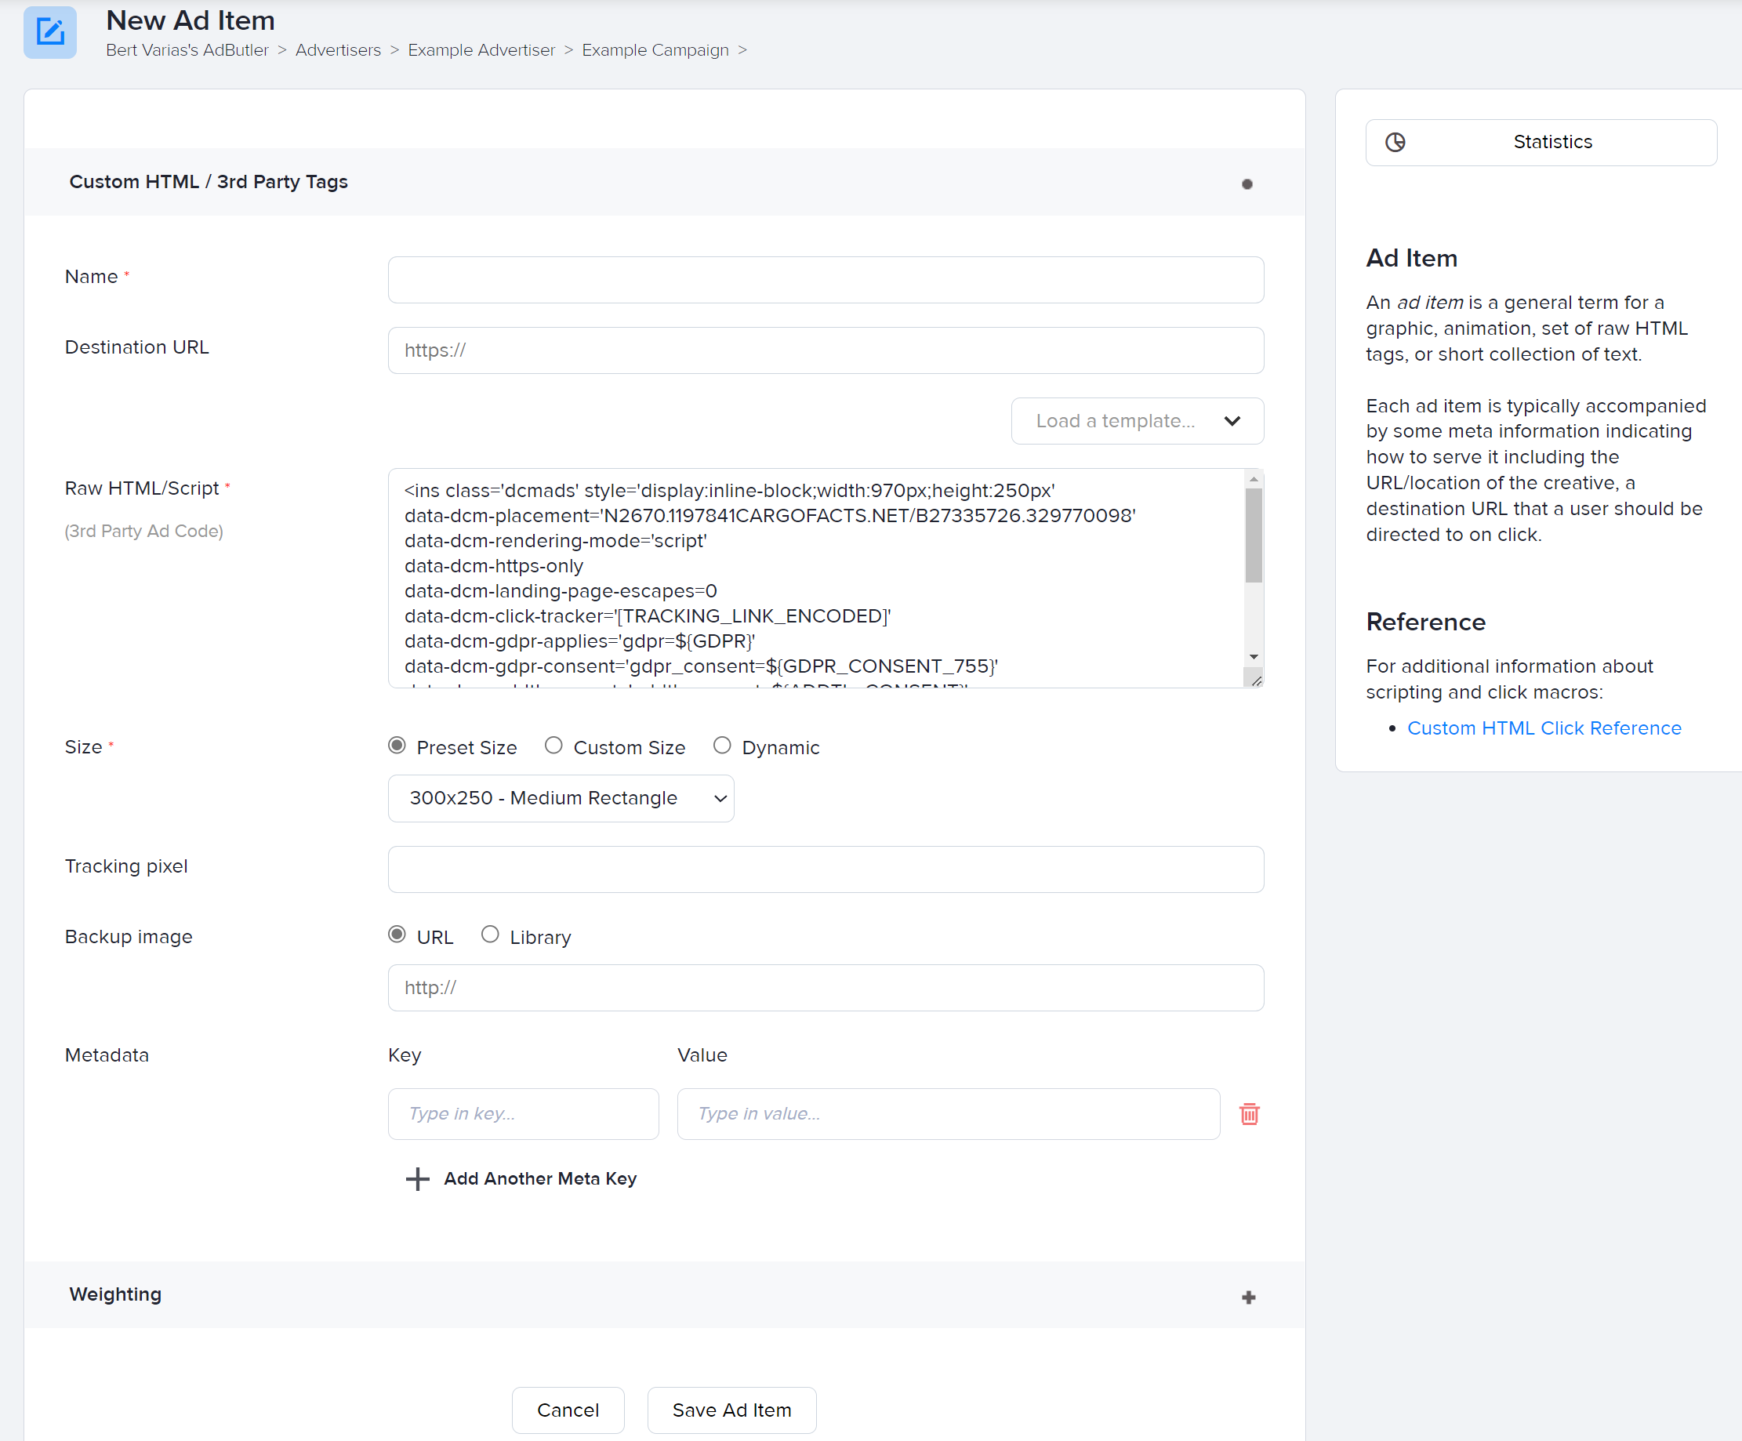Screen dimensions: 1742x1441
Task: Click the Raw HTML textarea resize handle
Action: [x=1256, y=681]
